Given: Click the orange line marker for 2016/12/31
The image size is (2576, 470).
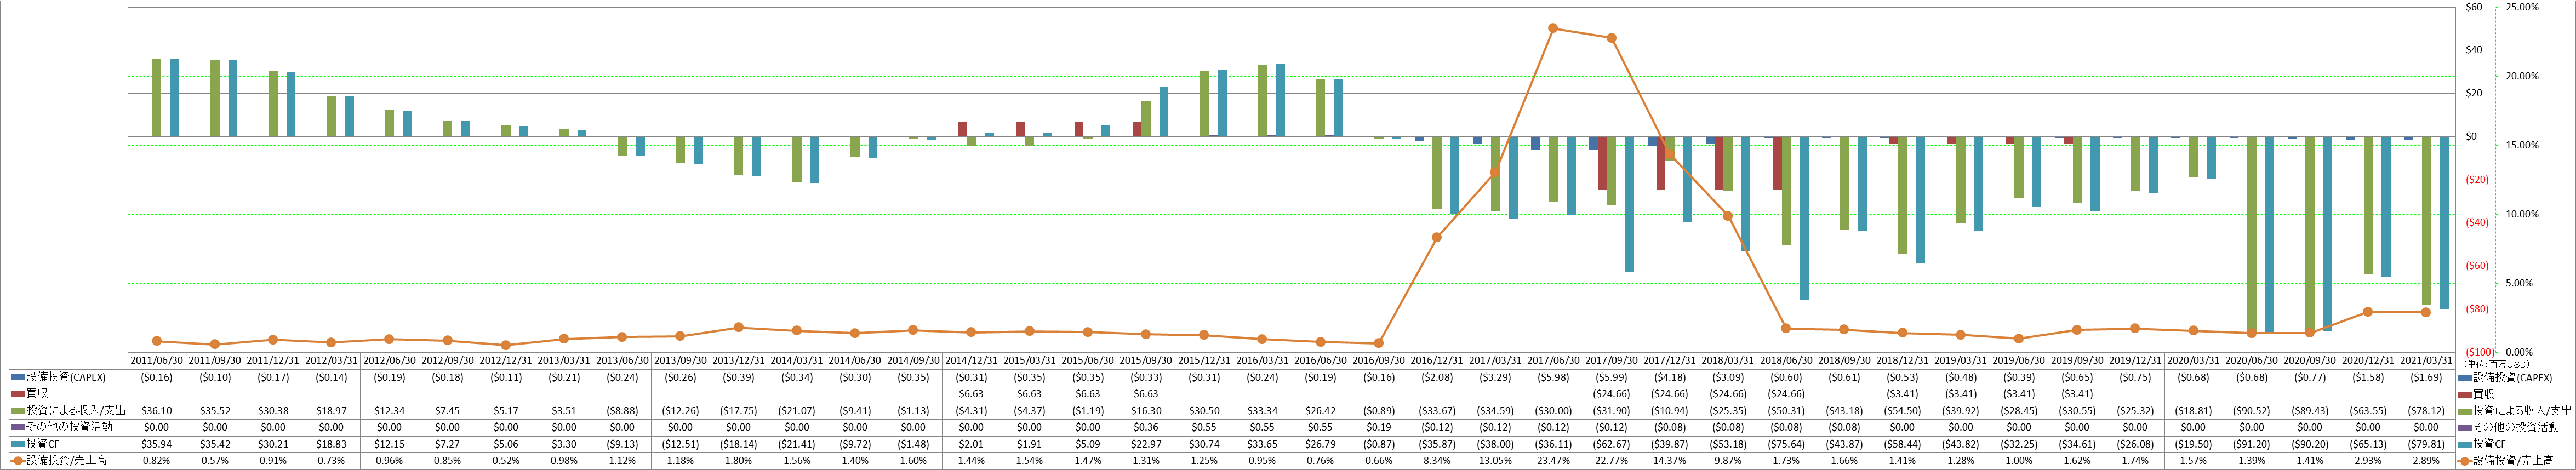Looking at the screenshot, I should click(x=1436, y=237).
